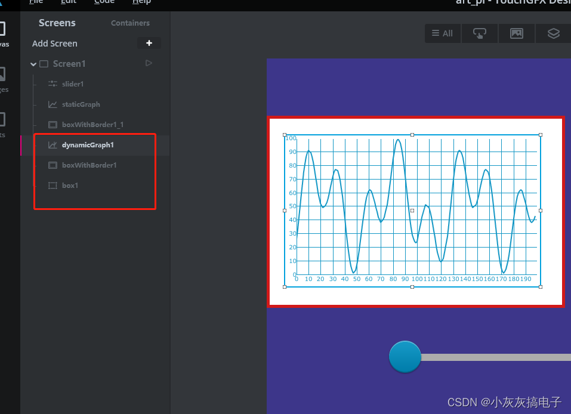Click Add Screen to create a new screen
The height and width of the screenshot is (414, 571).
(54, 43)
